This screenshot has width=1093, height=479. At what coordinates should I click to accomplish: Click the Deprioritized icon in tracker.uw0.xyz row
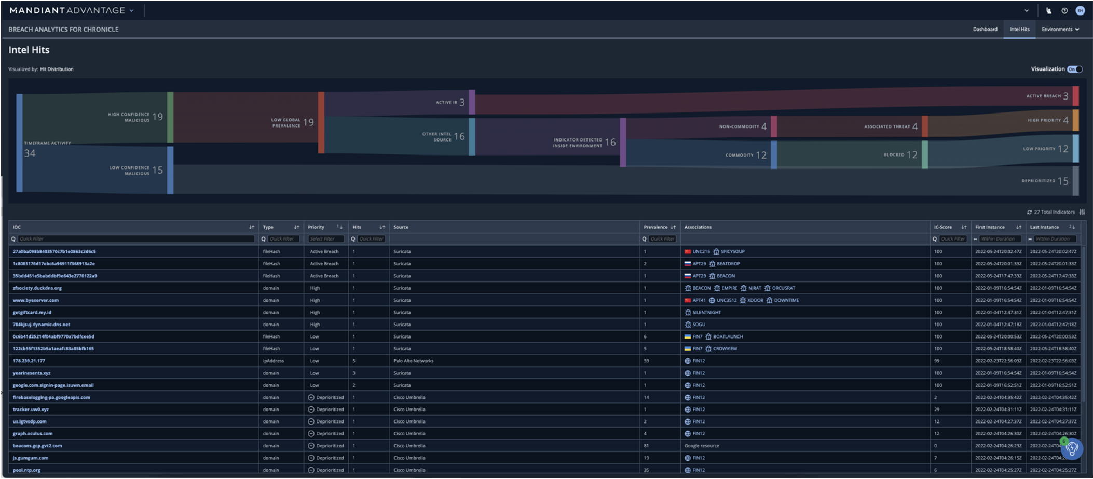click(311, 410)
